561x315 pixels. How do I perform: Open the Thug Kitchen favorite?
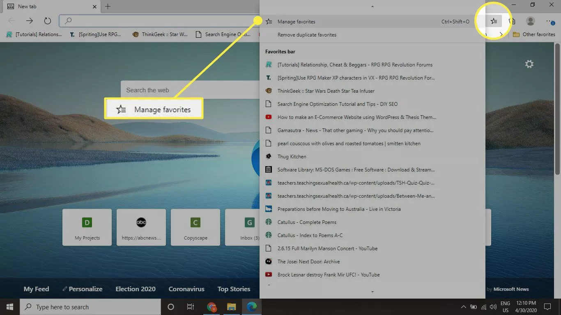[x=292, y=157]
